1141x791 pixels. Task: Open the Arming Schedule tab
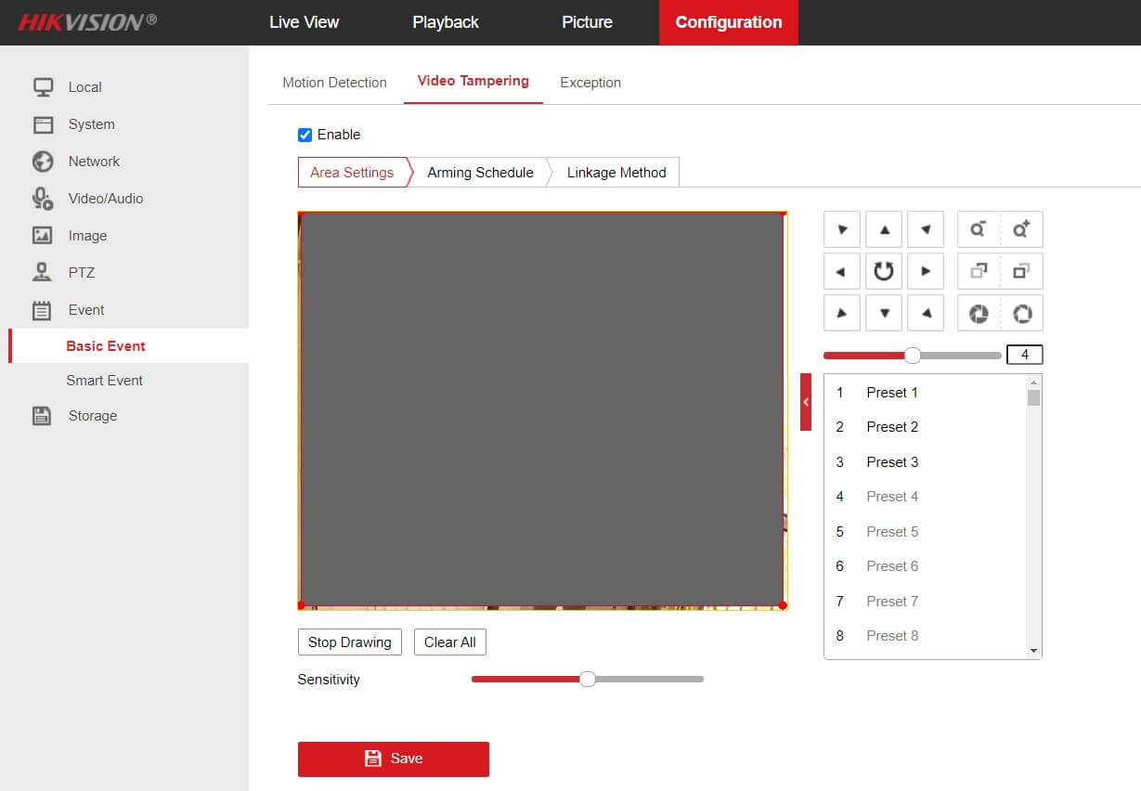[x=480, y=173]
